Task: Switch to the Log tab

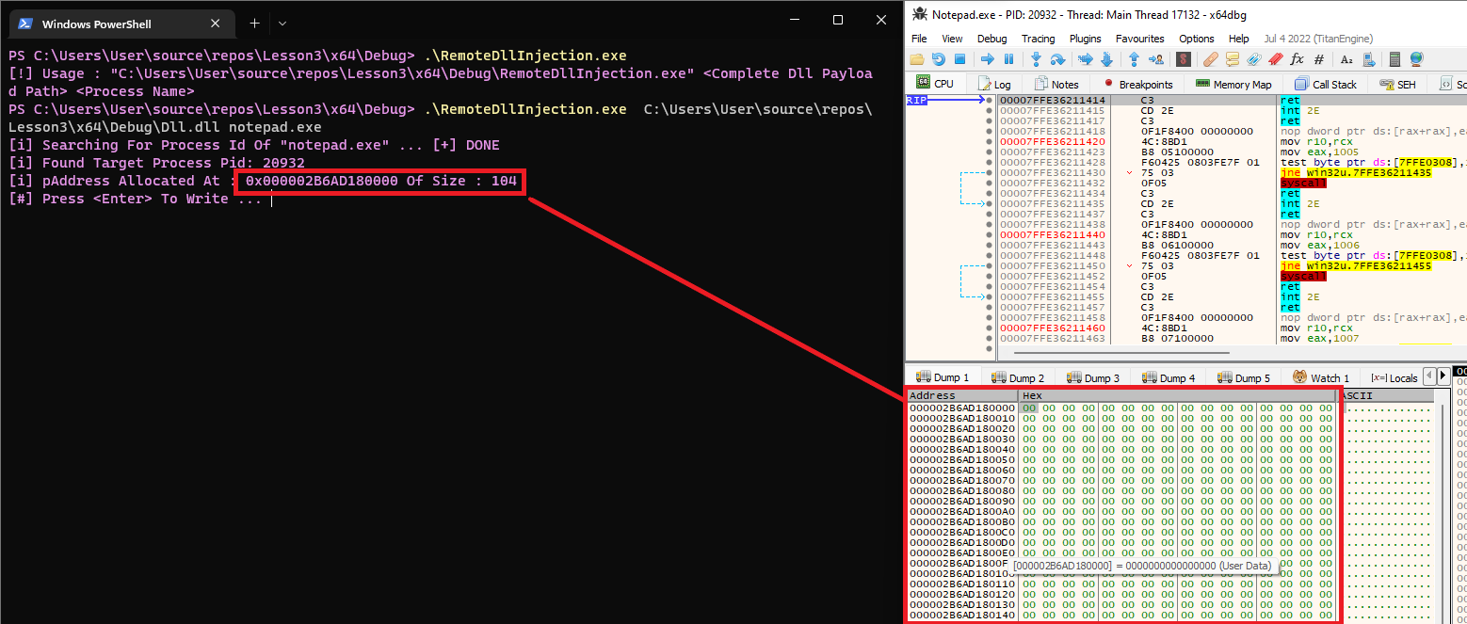Action: pyautogui.click(x=994, y=84)
